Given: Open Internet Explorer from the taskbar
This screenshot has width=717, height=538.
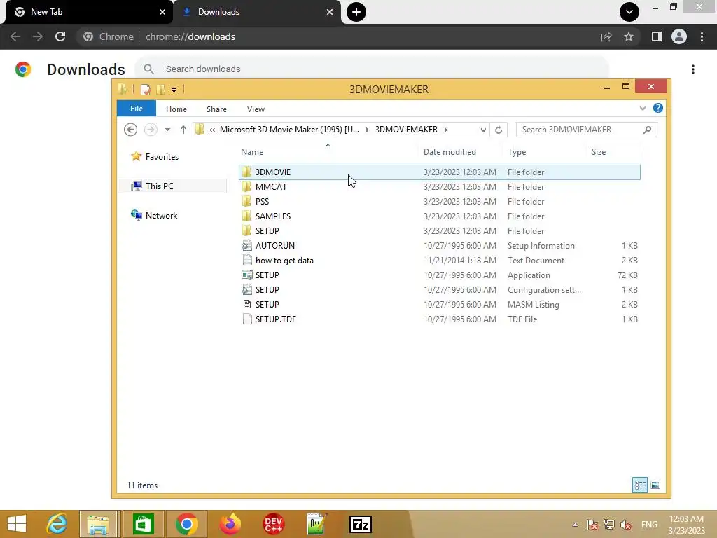Looking at the screenshot, I should [57, 524].
